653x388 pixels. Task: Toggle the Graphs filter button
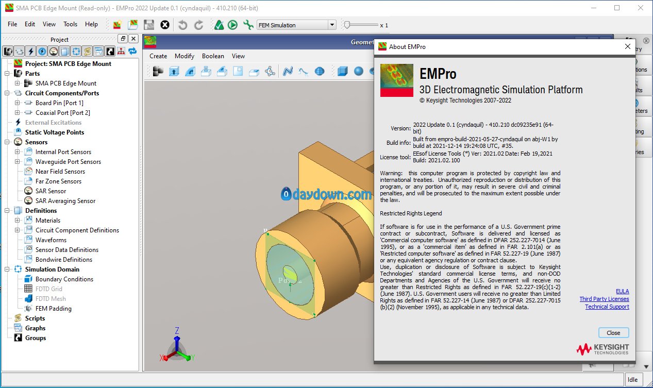coord(99,51)
